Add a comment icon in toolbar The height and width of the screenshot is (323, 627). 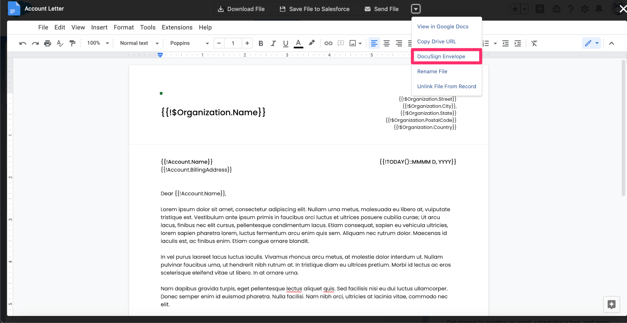pos(341,43)
